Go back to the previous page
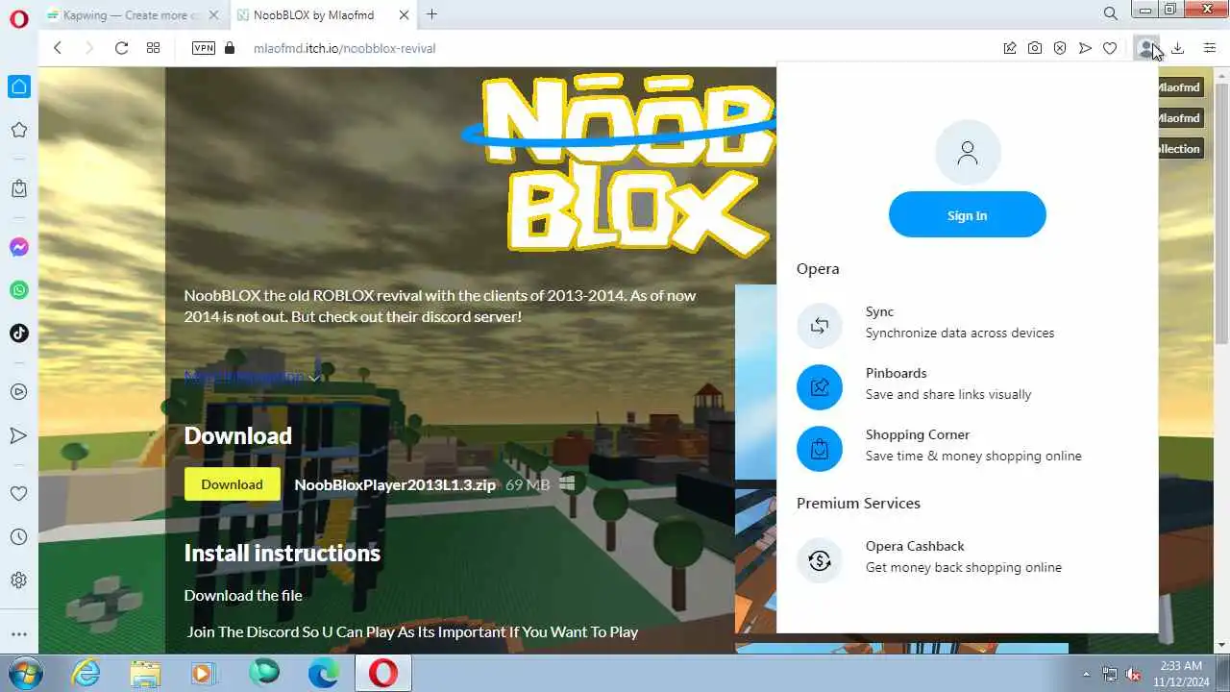 [58, 48]
